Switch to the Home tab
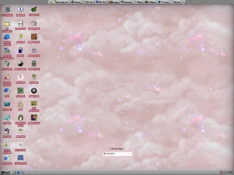234x175 pixels. coord(76,2)
